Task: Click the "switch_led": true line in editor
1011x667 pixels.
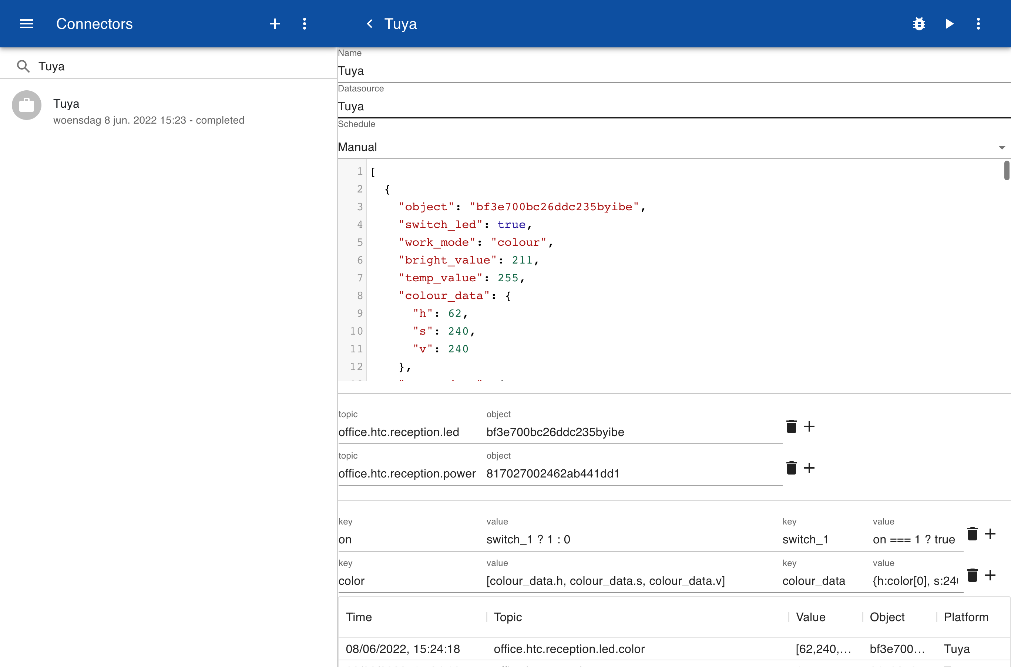Action: pyautogui.click(x=465, y=224)
